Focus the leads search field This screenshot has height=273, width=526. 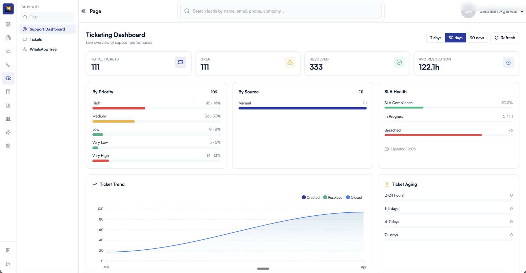pos(281,11)
